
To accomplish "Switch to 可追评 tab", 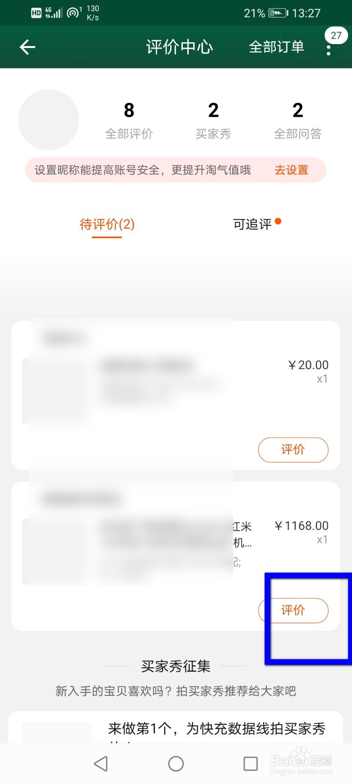I will [x=253, y=224].
